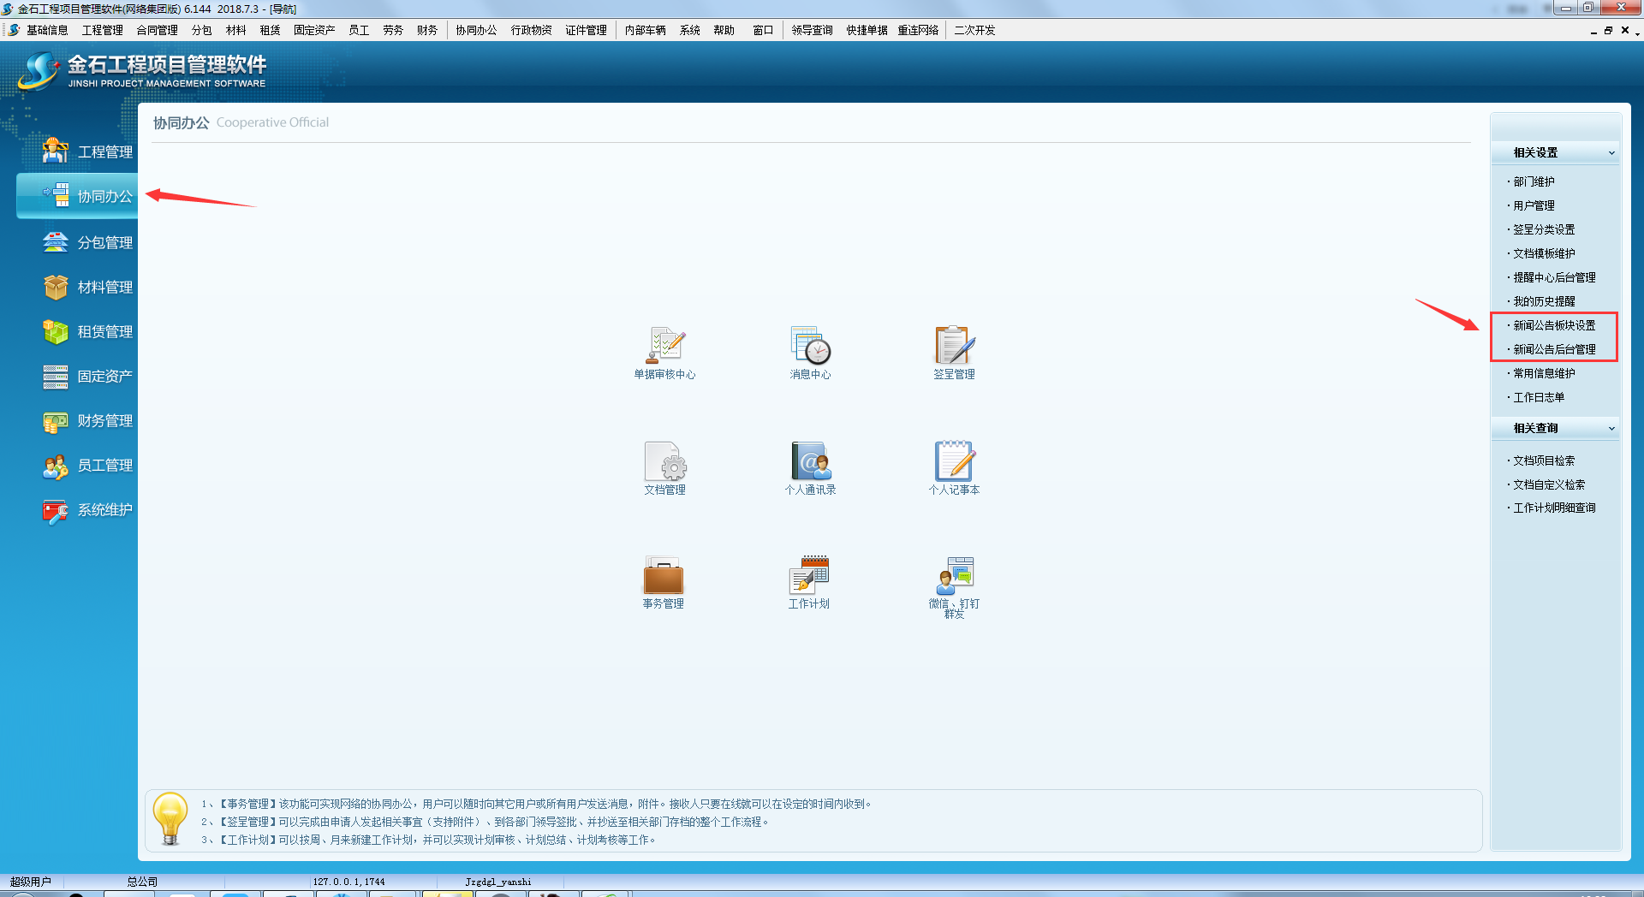Open 工作计划 calendar icon

[808, 575]
